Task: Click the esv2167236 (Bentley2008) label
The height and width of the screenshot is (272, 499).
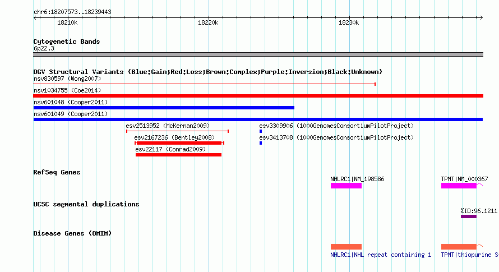Action: pyautogui.click(x=174, y=137)
